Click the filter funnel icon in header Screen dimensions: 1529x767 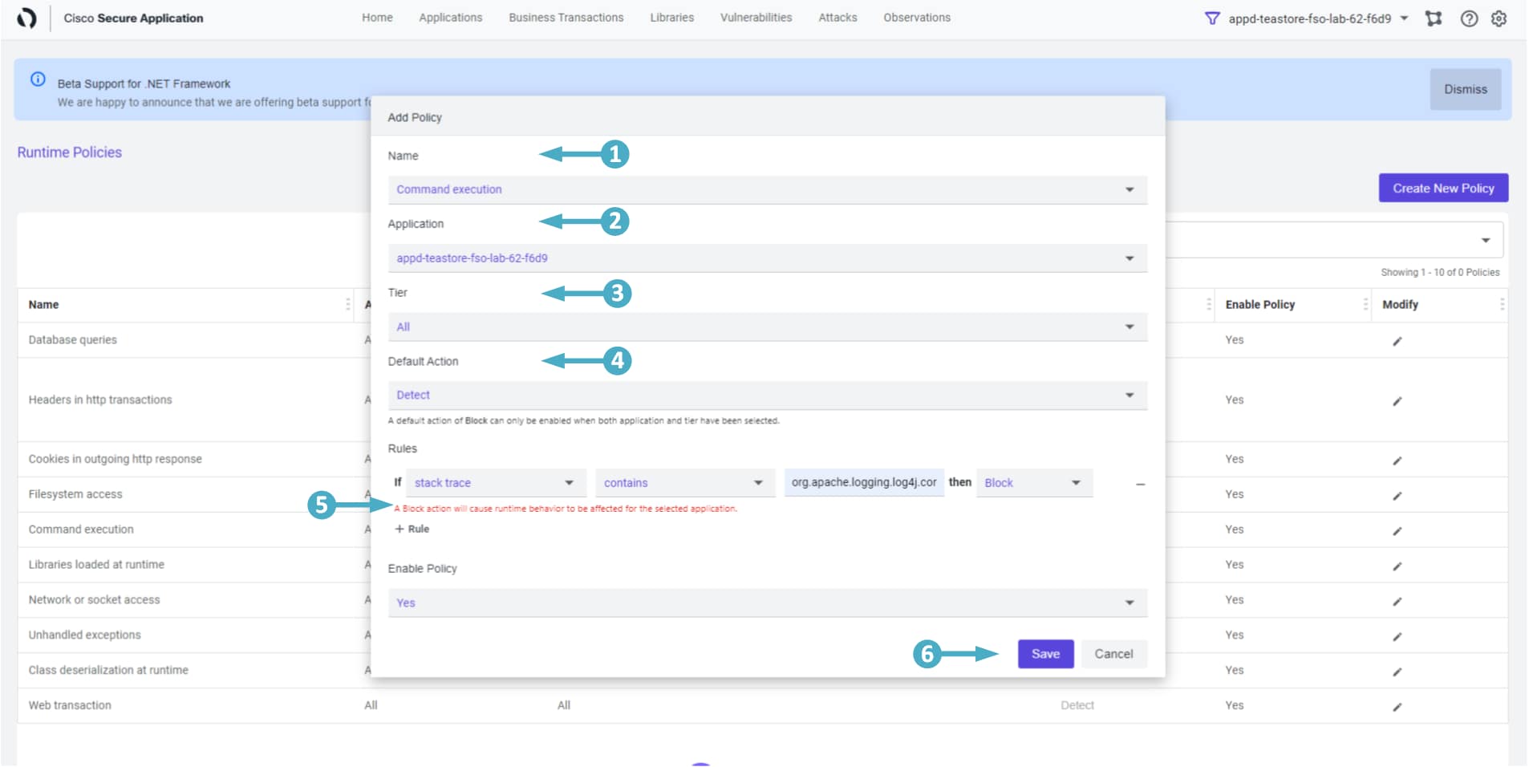[x=1211, y=18]
